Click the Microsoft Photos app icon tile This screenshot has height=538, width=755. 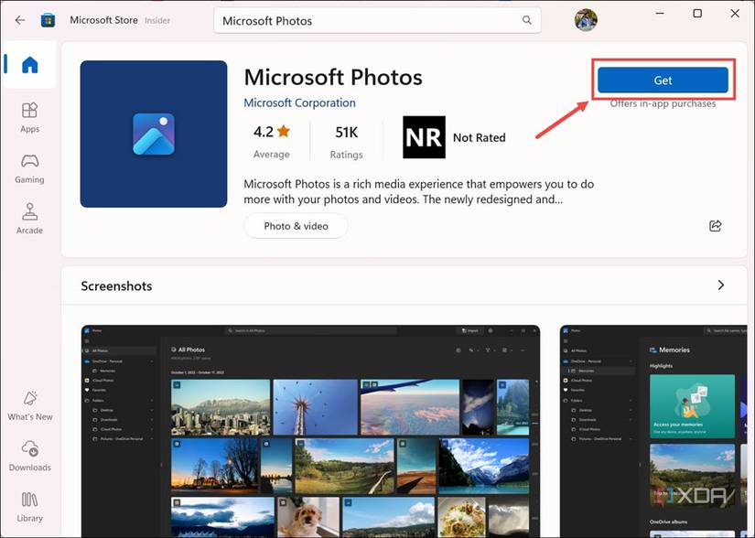point(154,134)
